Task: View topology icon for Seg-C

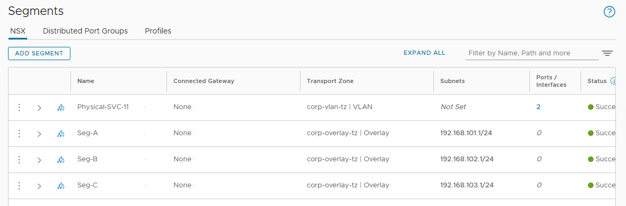Action: point(61,186)
